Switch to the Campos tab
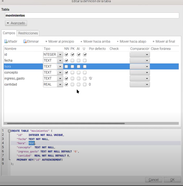 tap(9, 33)
